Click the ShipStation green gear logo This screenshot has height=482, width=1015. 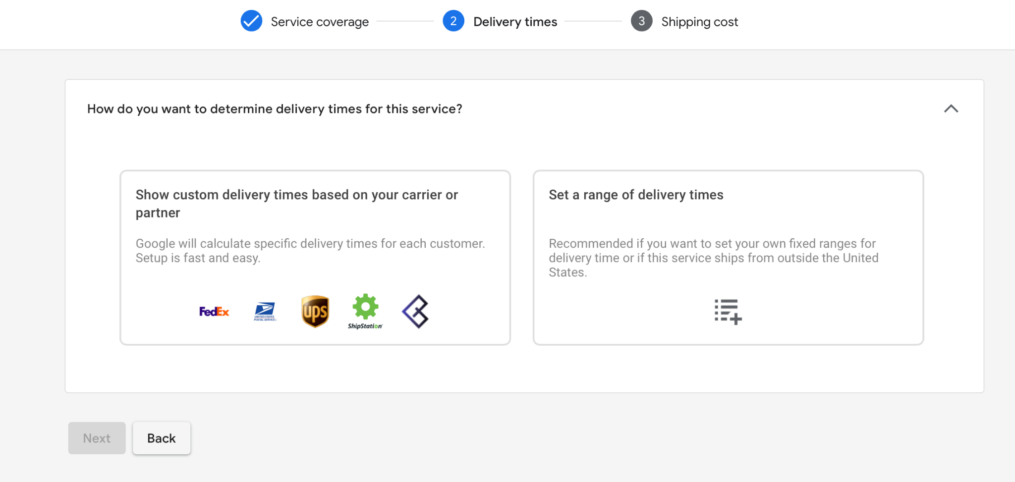point(365,312)
